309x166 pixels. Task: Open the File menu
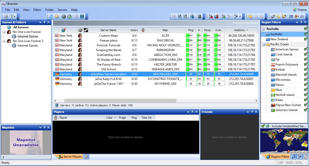point(8,10)
